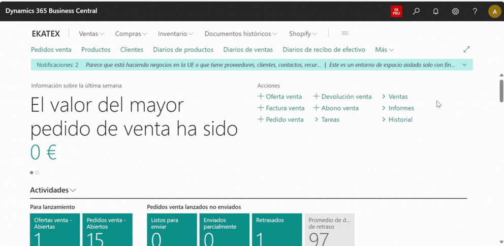The width and height of the screenshot is (504, 246).
Task: Select the second headline carousel dot
Action: tap(37, 173)
